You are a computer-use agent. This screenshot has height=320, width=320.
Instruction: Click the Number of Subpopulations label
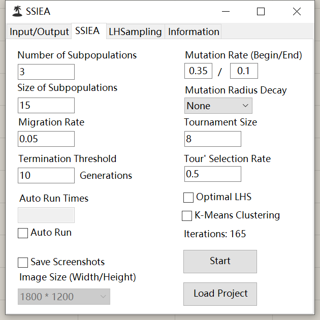77,55
